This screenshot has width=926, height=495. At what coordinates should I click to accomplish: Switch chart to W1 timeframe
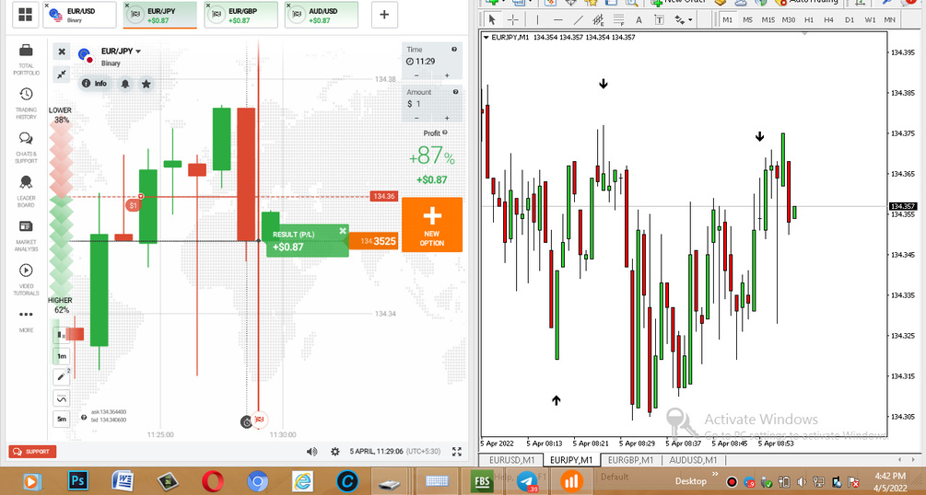pyautogui.click(x=870, y=19)
